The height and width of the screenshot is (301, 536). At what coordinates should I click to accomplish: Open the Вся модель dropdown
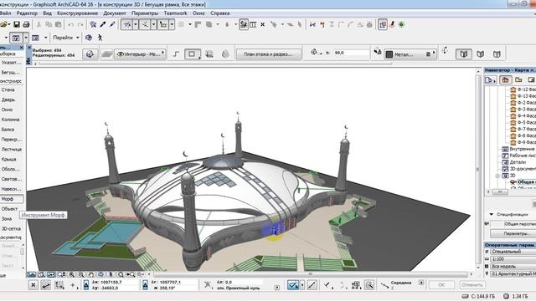(x=513, y=266)
